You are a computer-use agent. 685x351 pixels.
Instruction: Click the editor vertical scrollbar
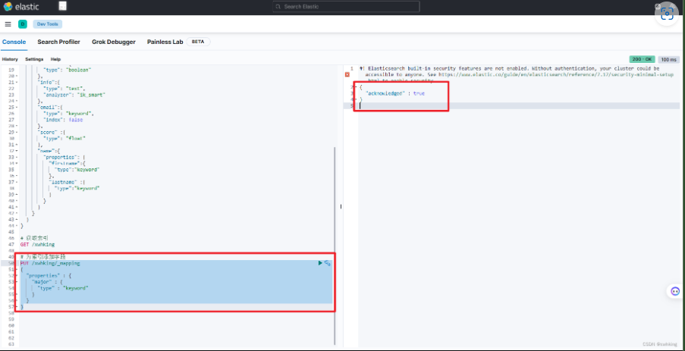335,246
